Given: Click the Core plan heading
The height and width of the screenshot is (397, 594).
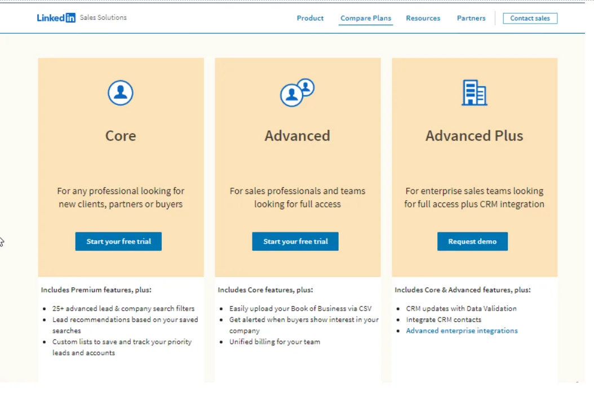Looking at the screenshot, I should coord(121,136).
